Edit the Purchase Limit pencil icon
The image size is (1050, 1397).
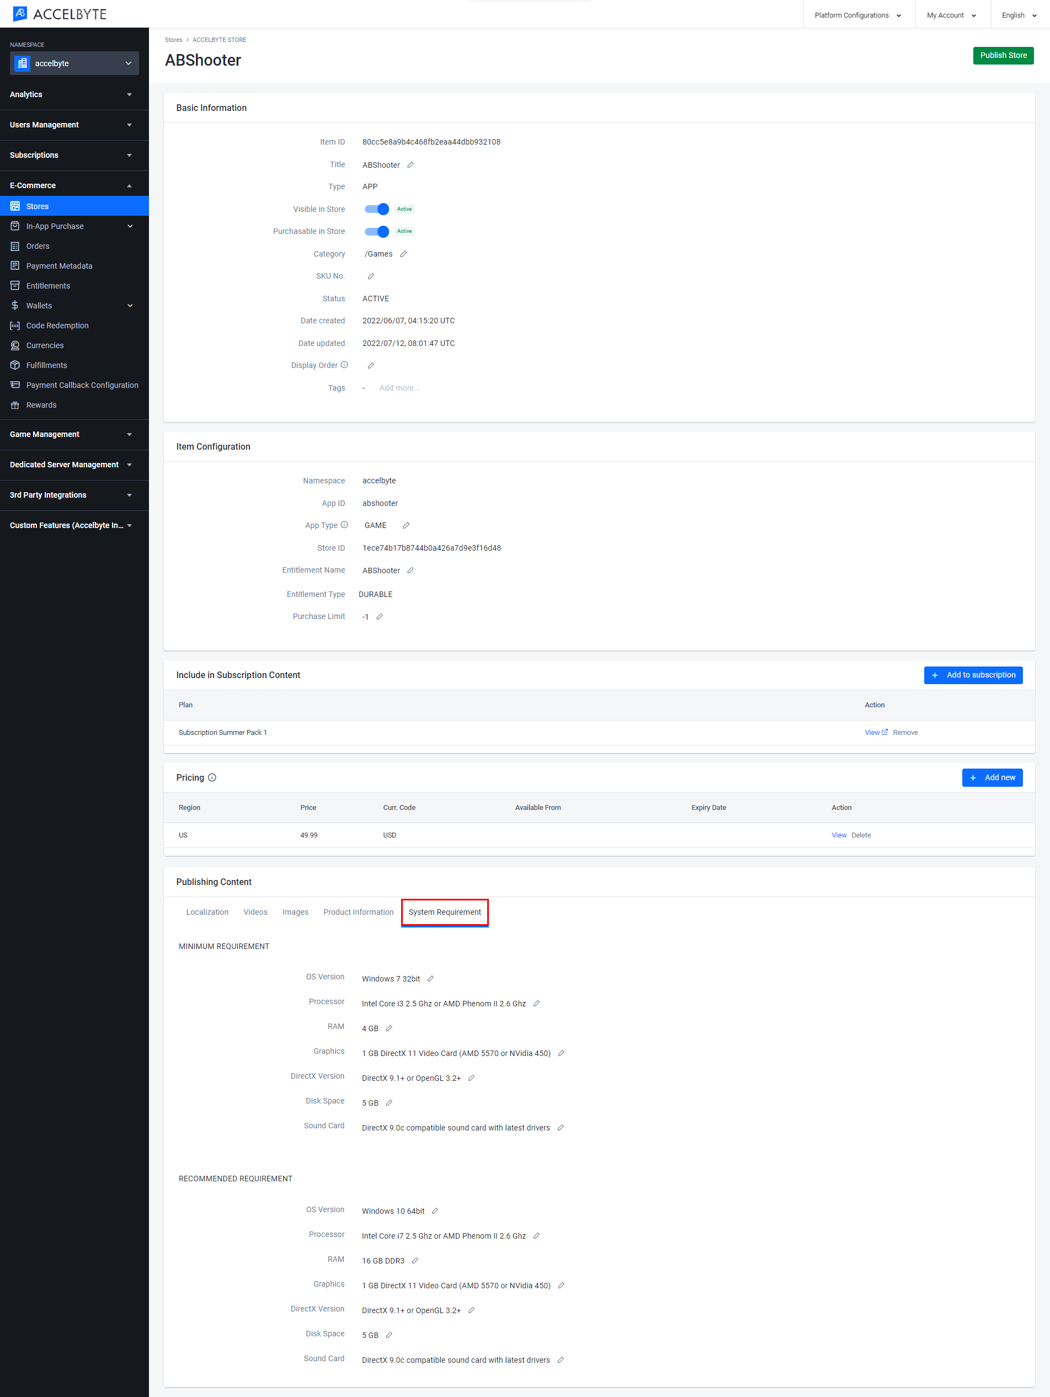click(x=380, y=616)
